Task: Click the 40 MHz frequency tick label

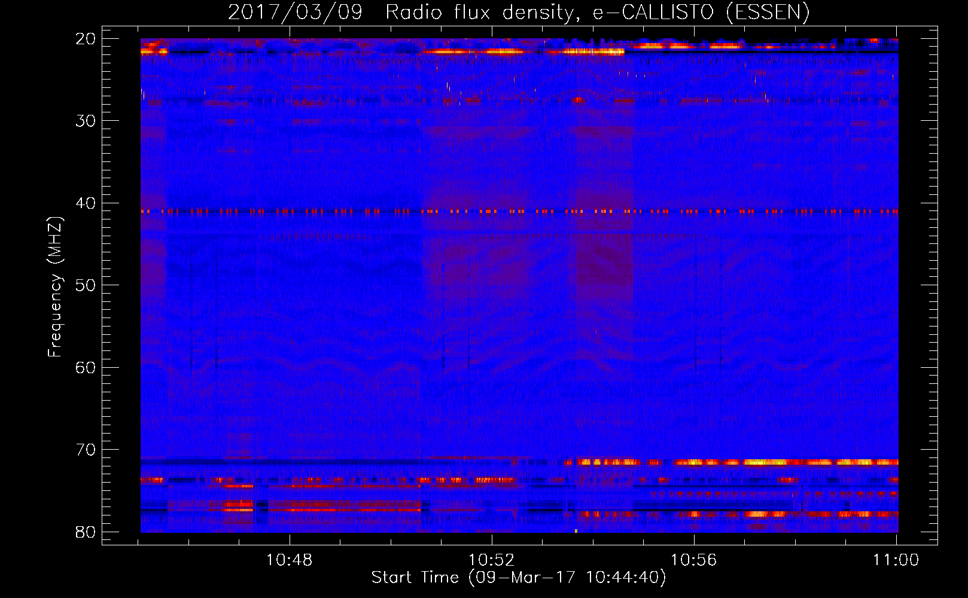Action: coord(86,203)
